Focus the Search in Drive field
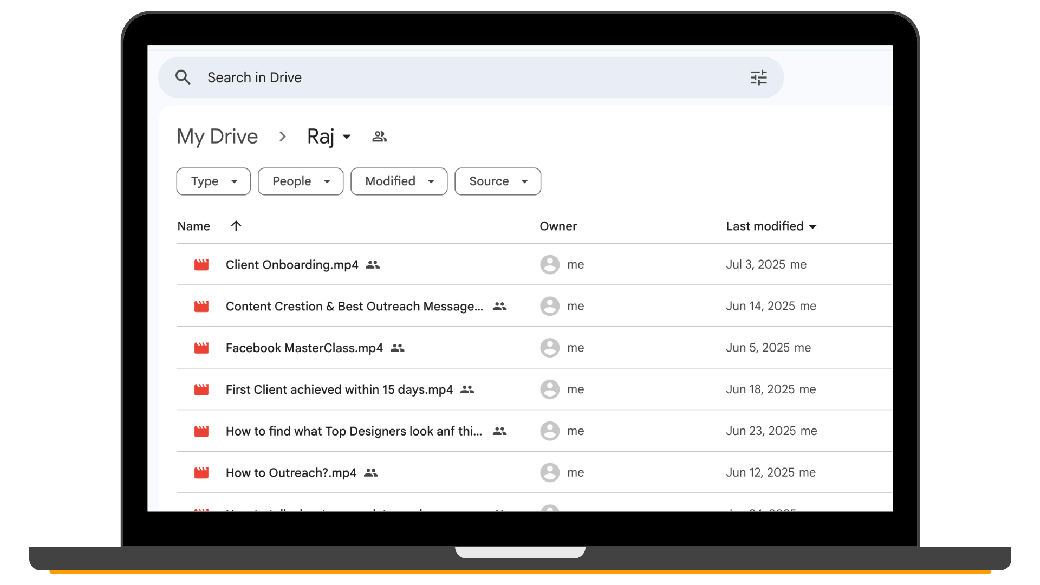1040x585 pixels. click(x=433, y=77)
